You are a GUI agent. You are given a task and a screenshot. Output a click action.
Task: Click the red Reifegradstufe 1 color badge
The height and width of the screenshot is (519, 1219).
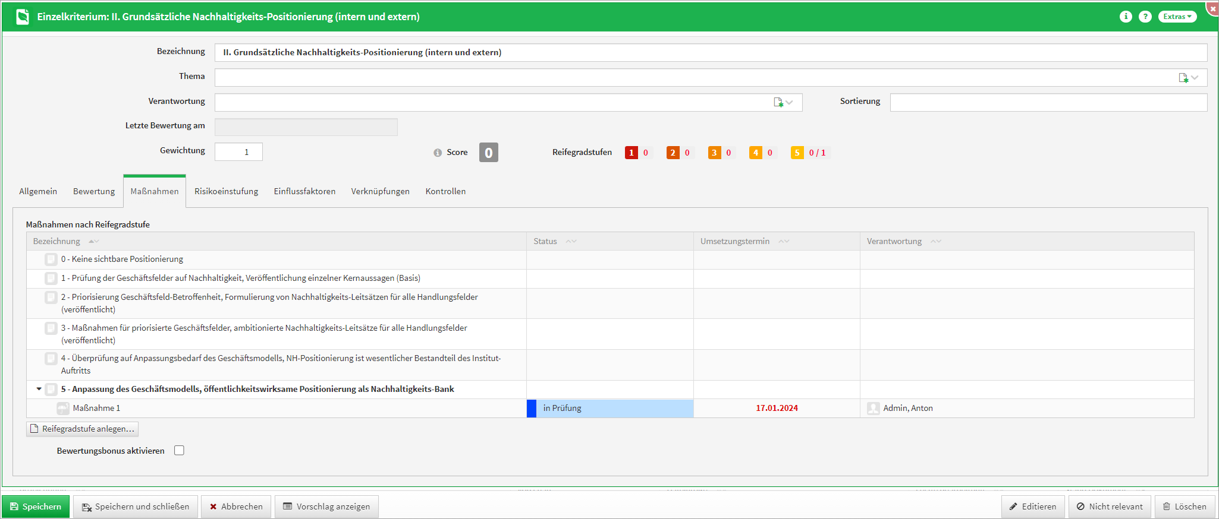point(631,153)
